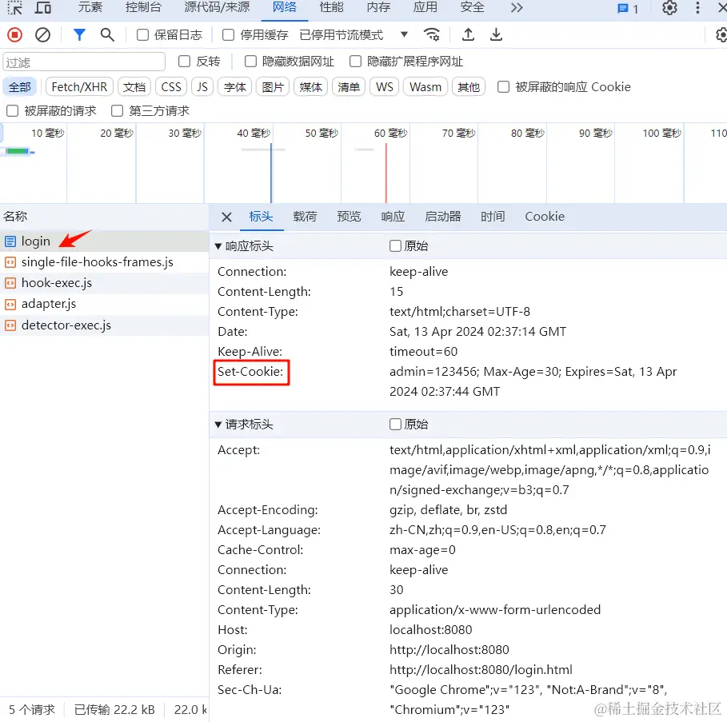Click hook-exec.js script icon
Screen dimensions: 727x722
(10, 283)
